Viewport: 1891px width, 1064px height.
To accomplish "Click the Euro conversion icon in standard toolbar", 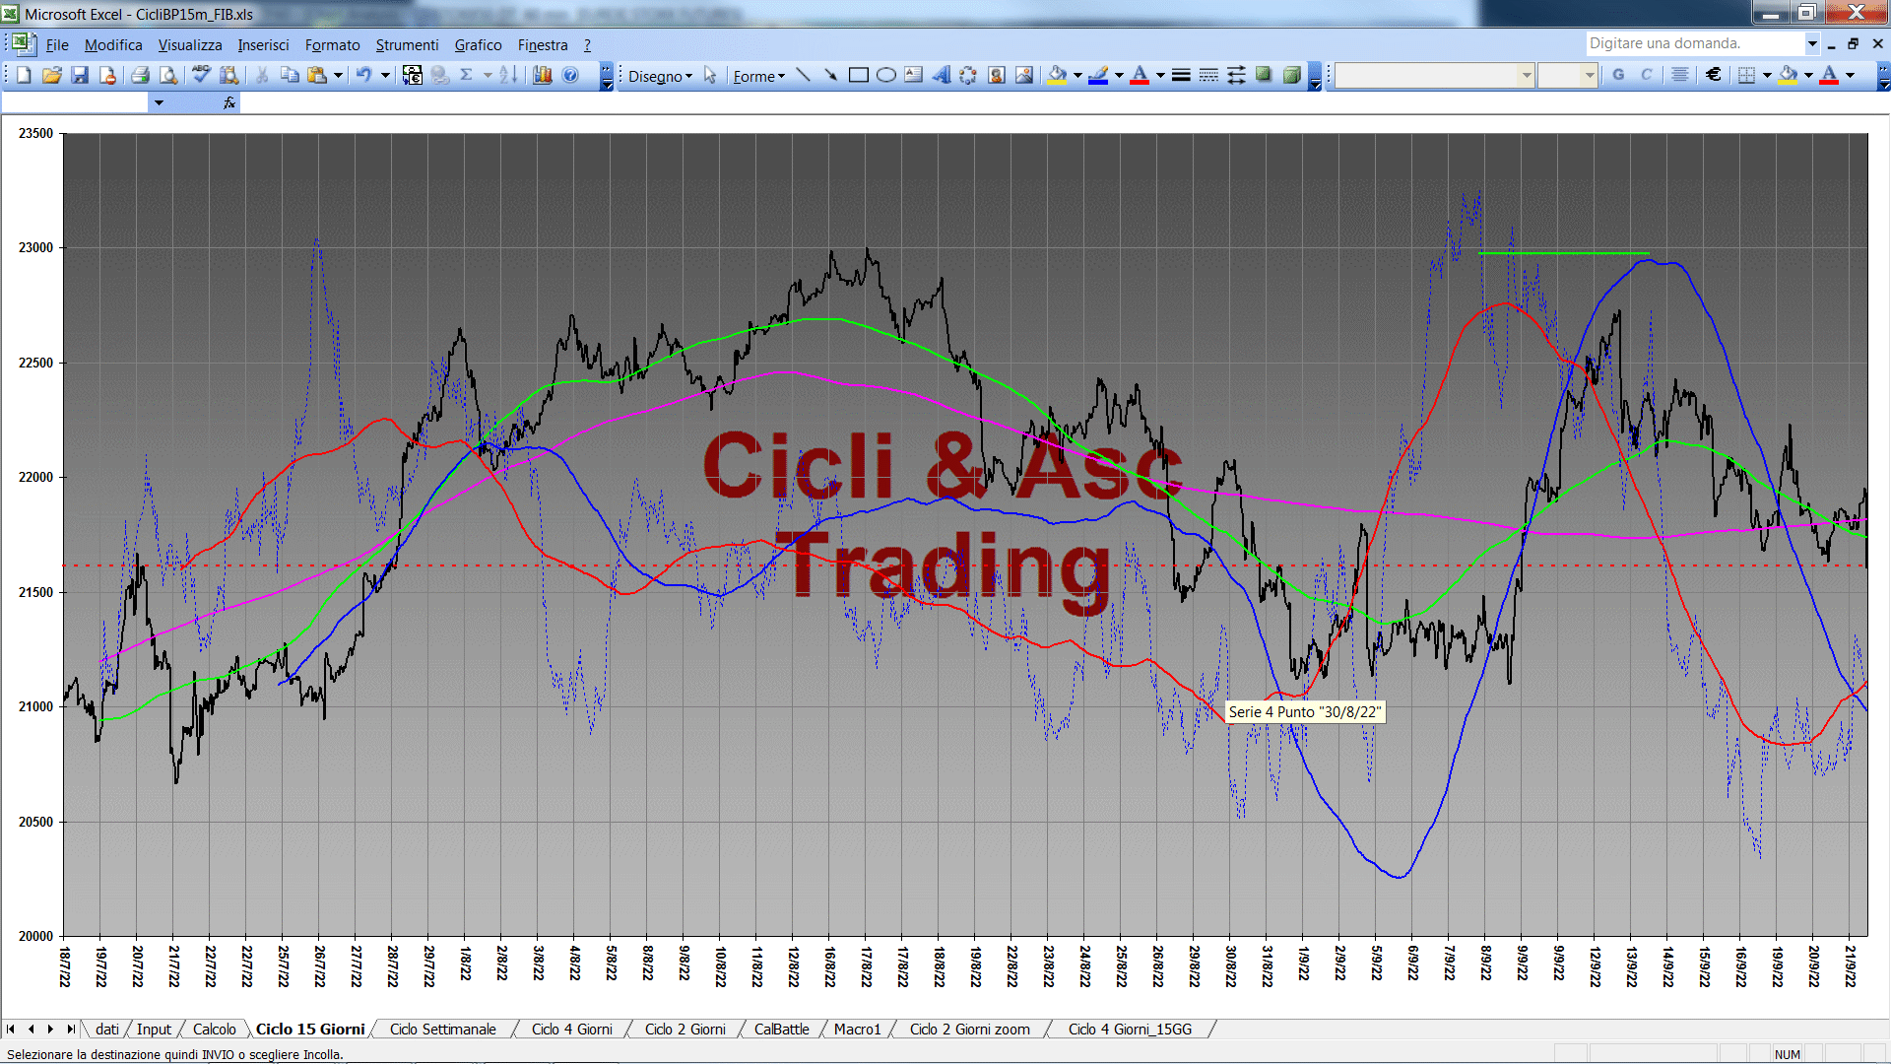I will tap(413, 75).
